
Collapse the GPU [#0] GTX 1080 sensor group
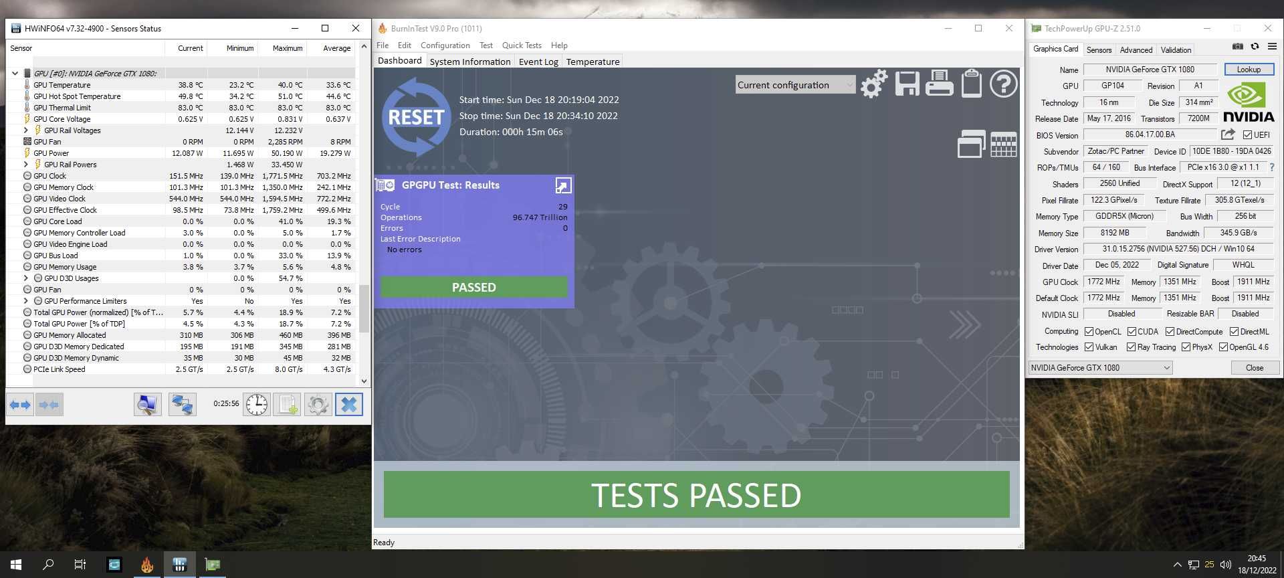coord(15,74)
